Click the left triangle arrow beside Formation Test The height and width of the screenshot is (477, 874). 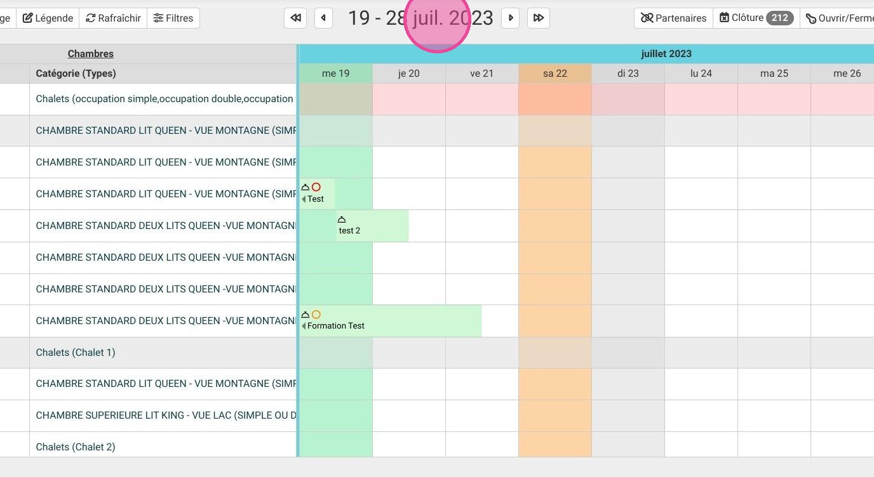[304, 326]
